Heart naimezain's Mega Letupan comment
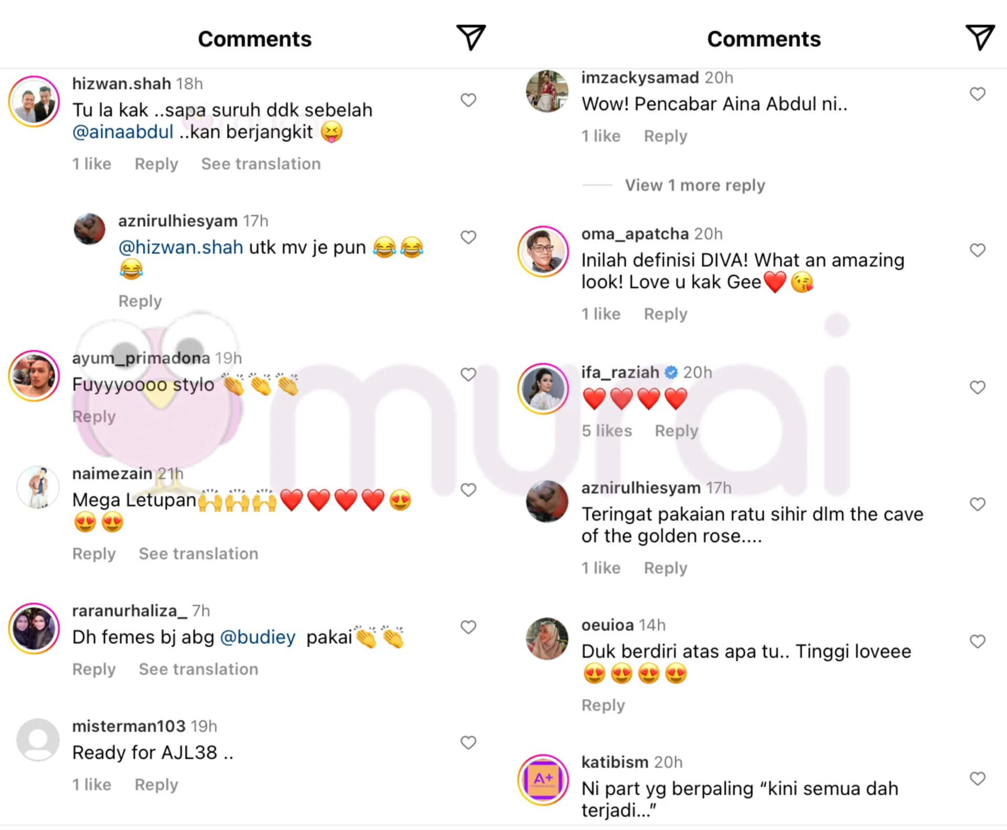The height and width of the screenshot is (830, 1007). (468, 490)
